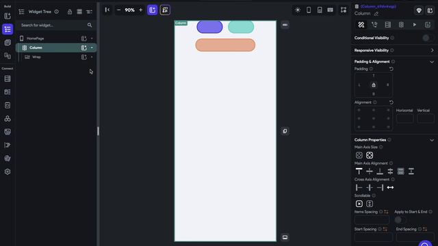The height and width of the screenshot is (246, 438).
Task: Collapse the left panel
Action: click(x=107, y=10)
